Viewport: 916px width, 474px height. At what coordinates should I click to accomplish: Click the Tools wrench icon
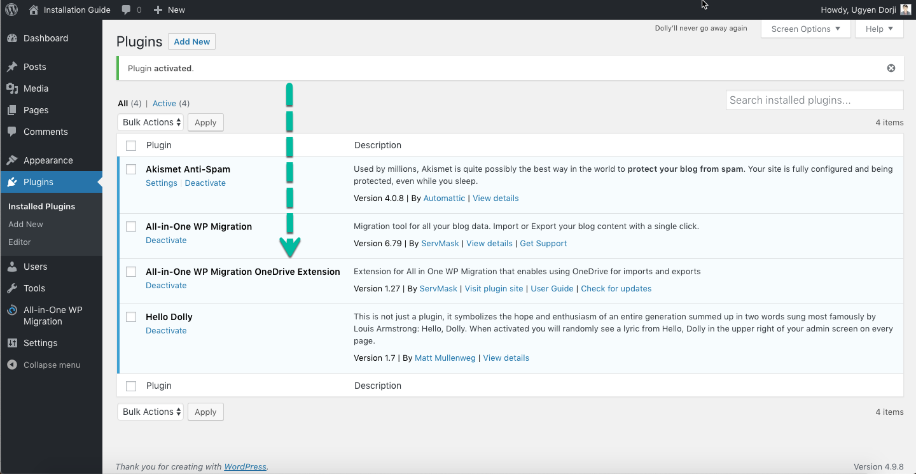click(12, 288)
